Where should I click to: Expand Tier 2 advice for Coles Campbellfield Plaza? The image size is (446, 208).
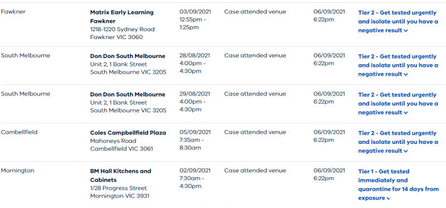pos(397,142)
